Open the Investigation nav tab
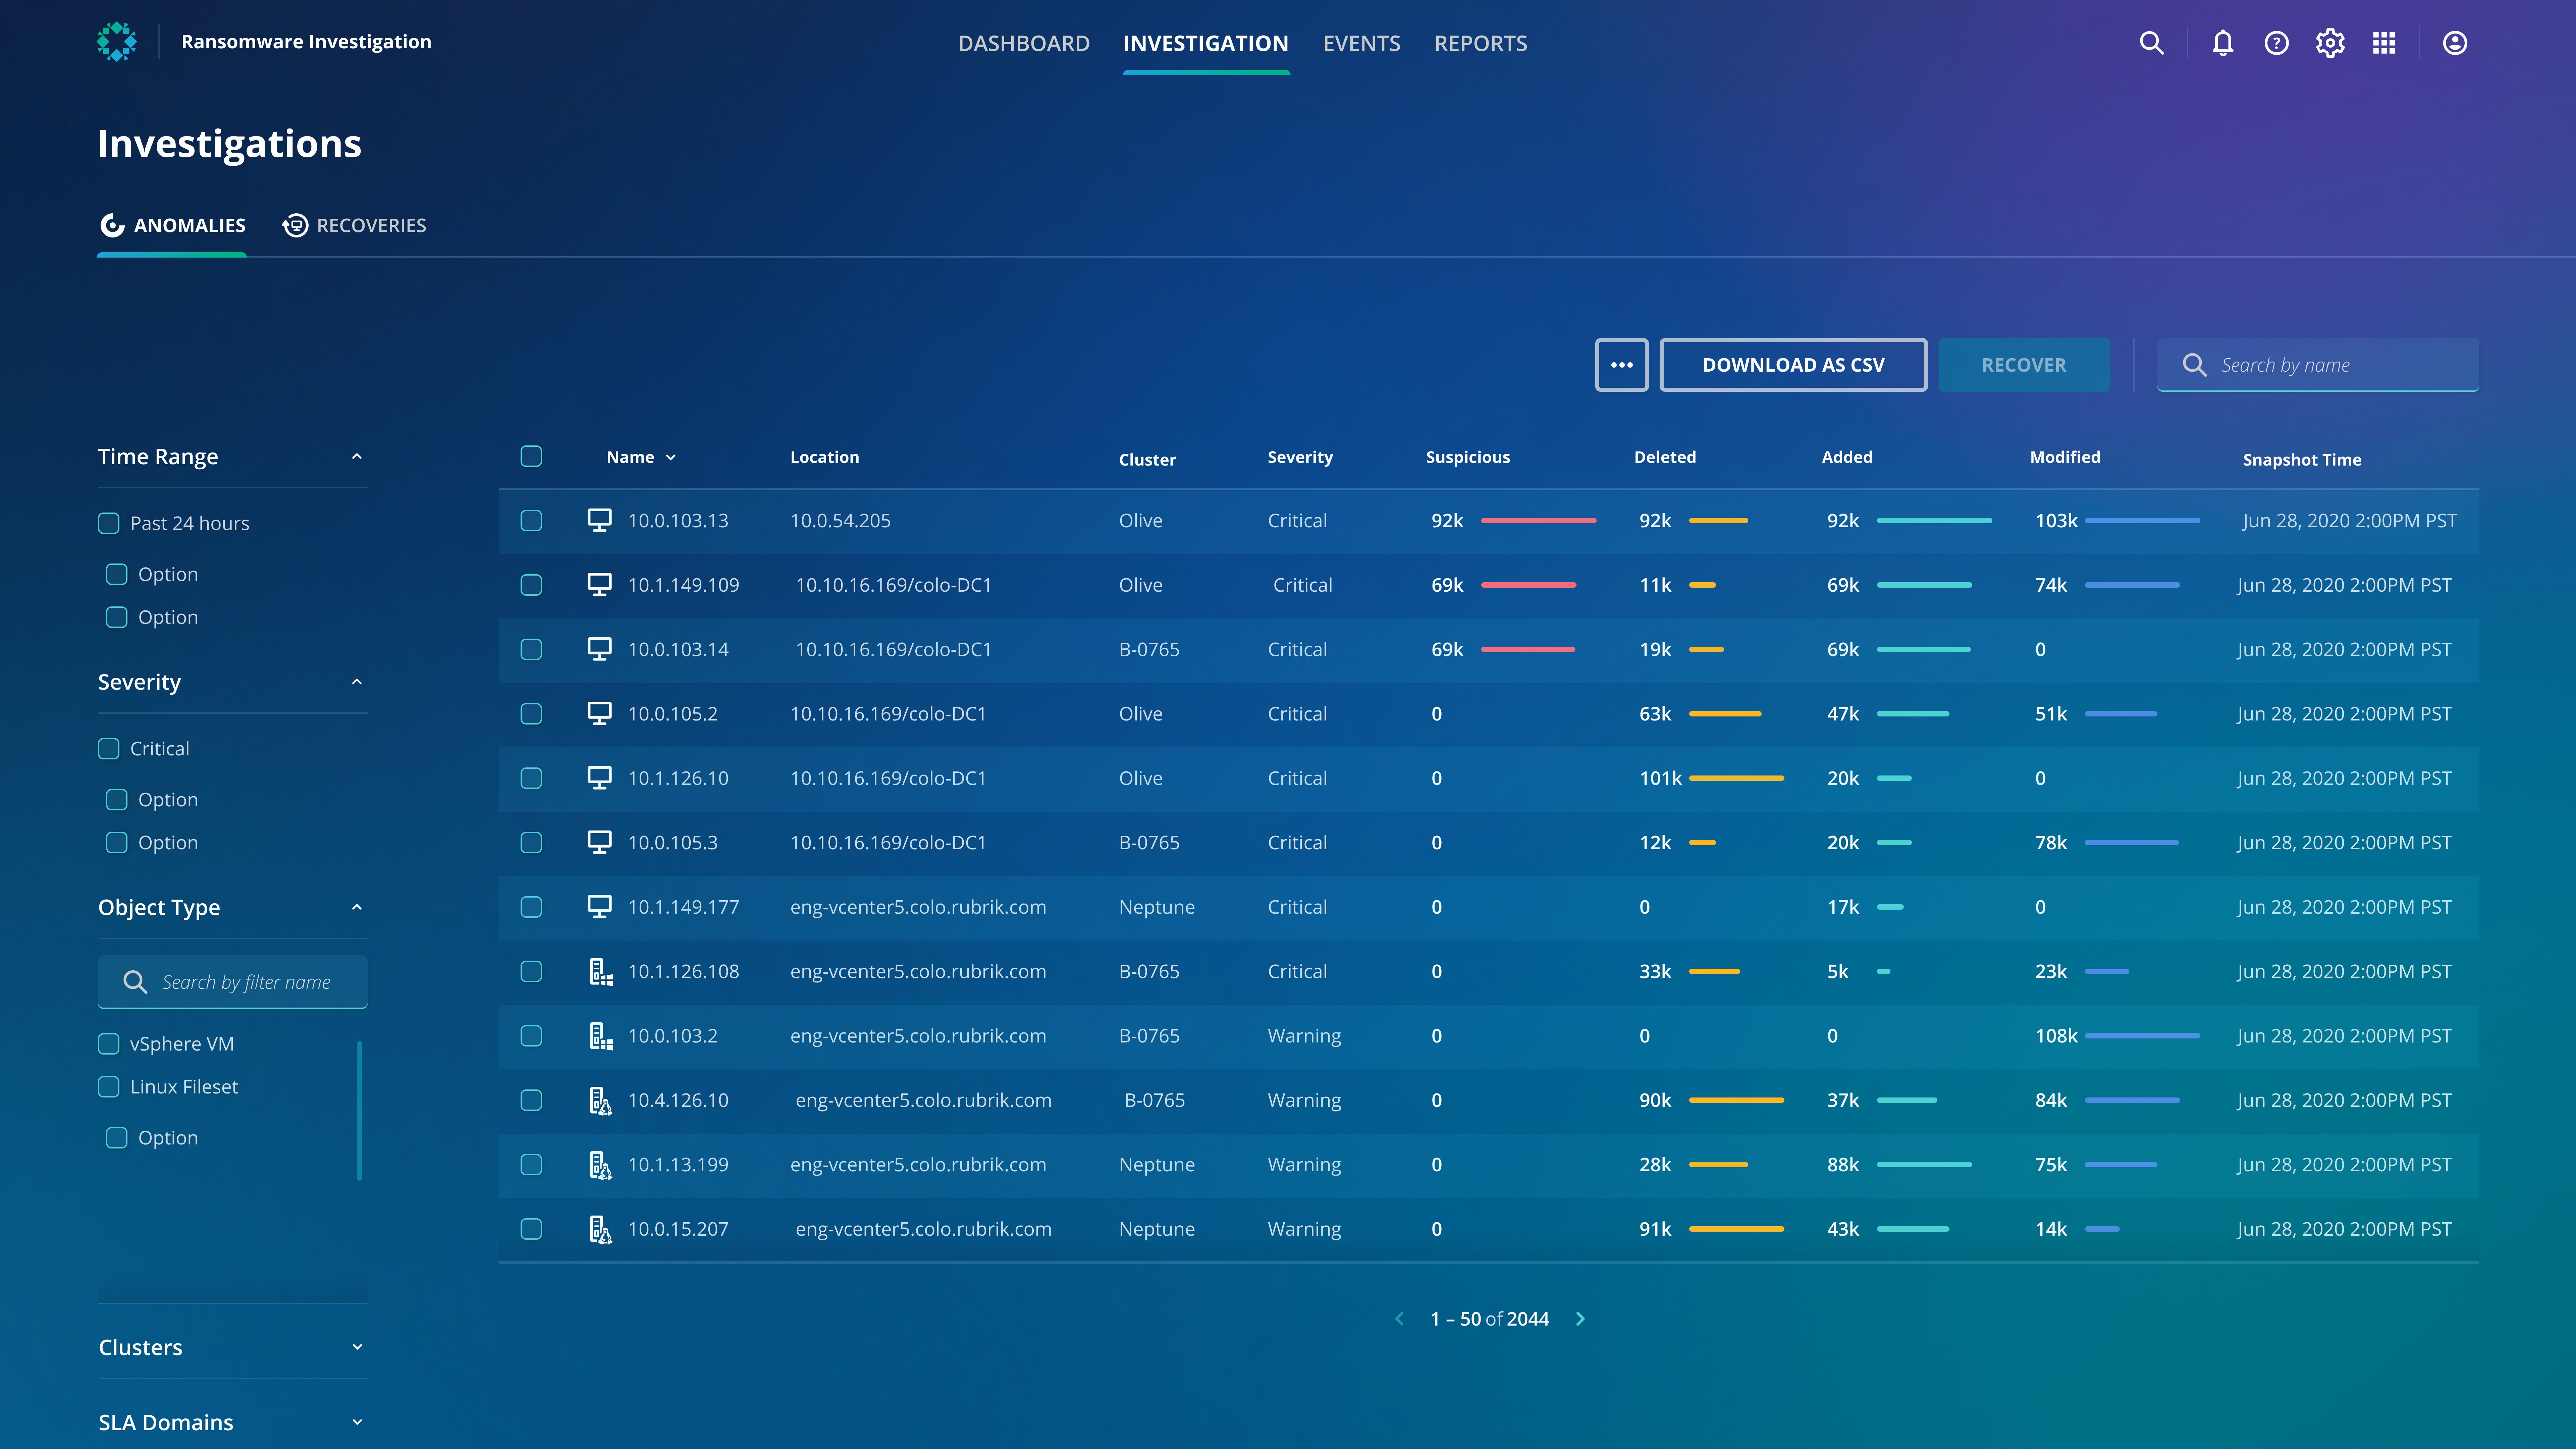Screen dimensions: 2576x1449 [1206, 43]
